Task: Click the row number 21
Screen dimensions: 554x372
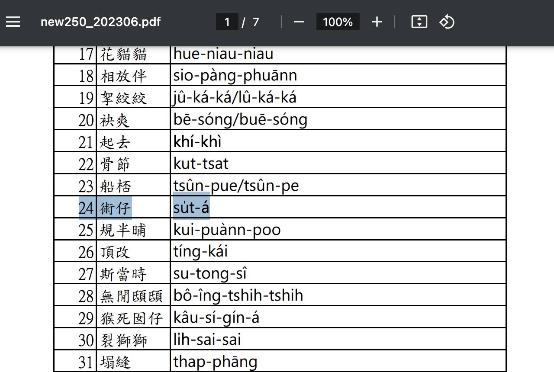Action: (86, 142)
